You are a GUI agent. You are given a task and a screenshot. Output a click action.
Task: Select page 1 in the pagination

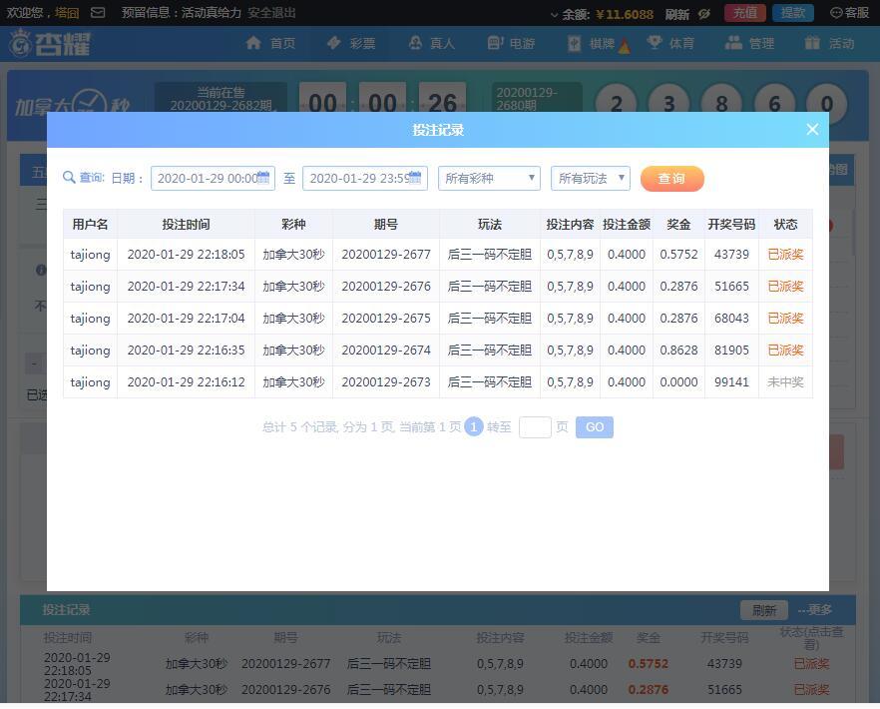point(473,427)
